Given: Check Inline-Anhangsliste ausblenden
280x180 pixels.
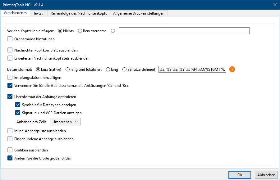Looking at the screenshot, I should tap(10, 131).
